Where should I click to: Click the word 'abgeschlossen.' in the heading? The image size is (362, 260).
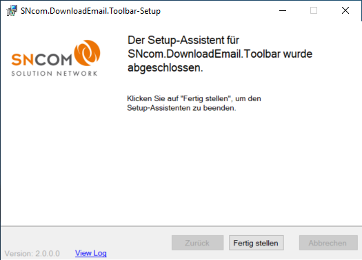pyautogui.click(x=165, y=68)
